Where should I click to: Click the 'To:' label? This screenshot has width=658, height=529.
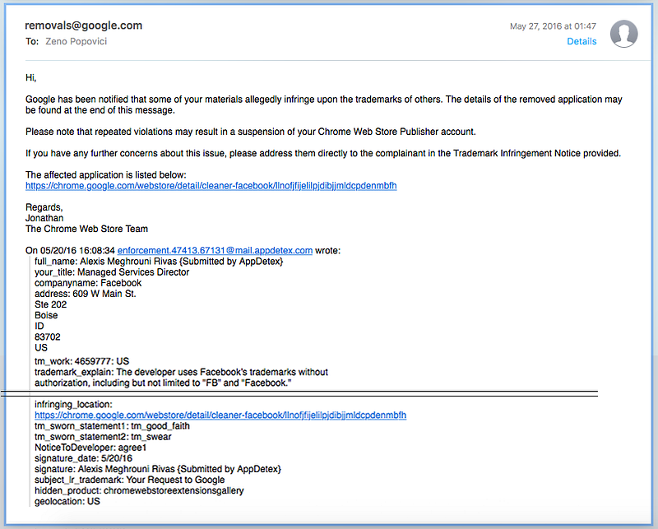32,41
